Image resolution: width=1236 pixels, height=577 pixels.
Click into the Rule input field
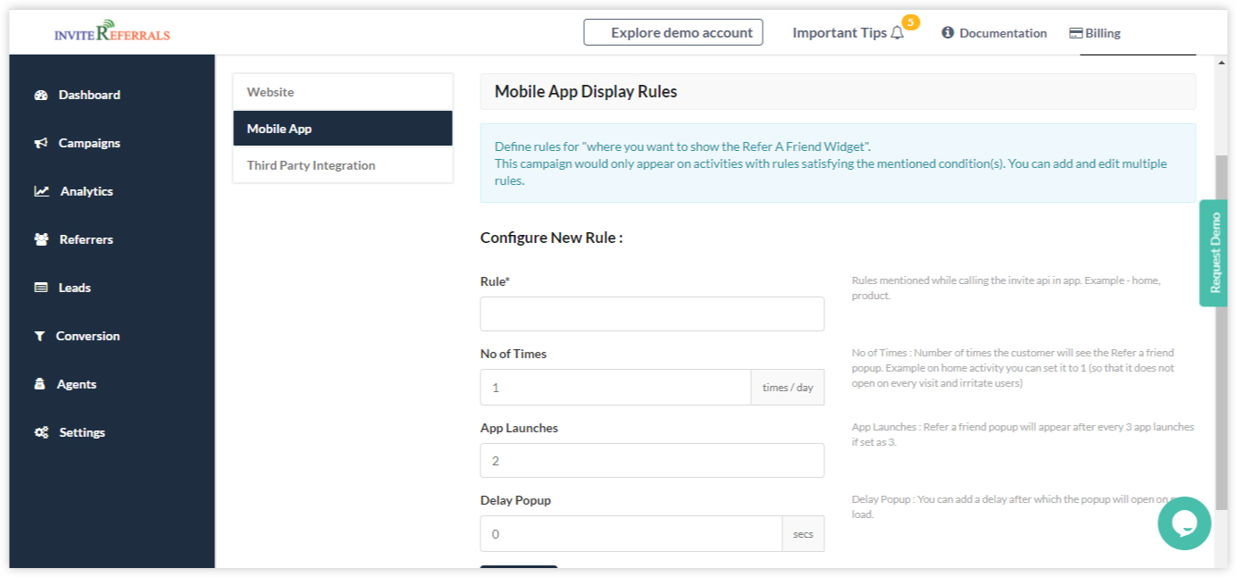tap(652, 314)
